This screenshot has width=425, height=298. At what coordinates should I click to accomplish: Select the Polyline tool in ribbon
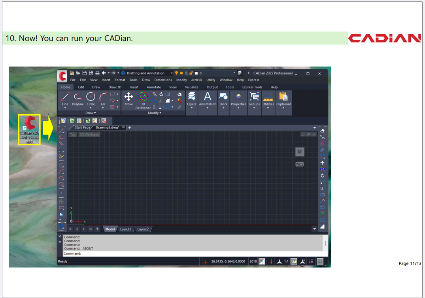78,99
